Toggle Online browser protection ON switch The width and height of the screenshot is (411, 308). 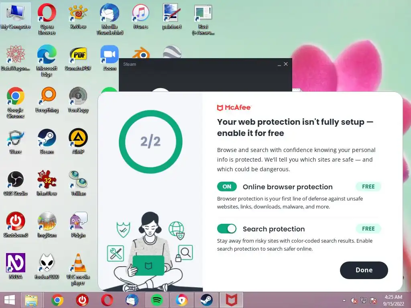[227, 186]
